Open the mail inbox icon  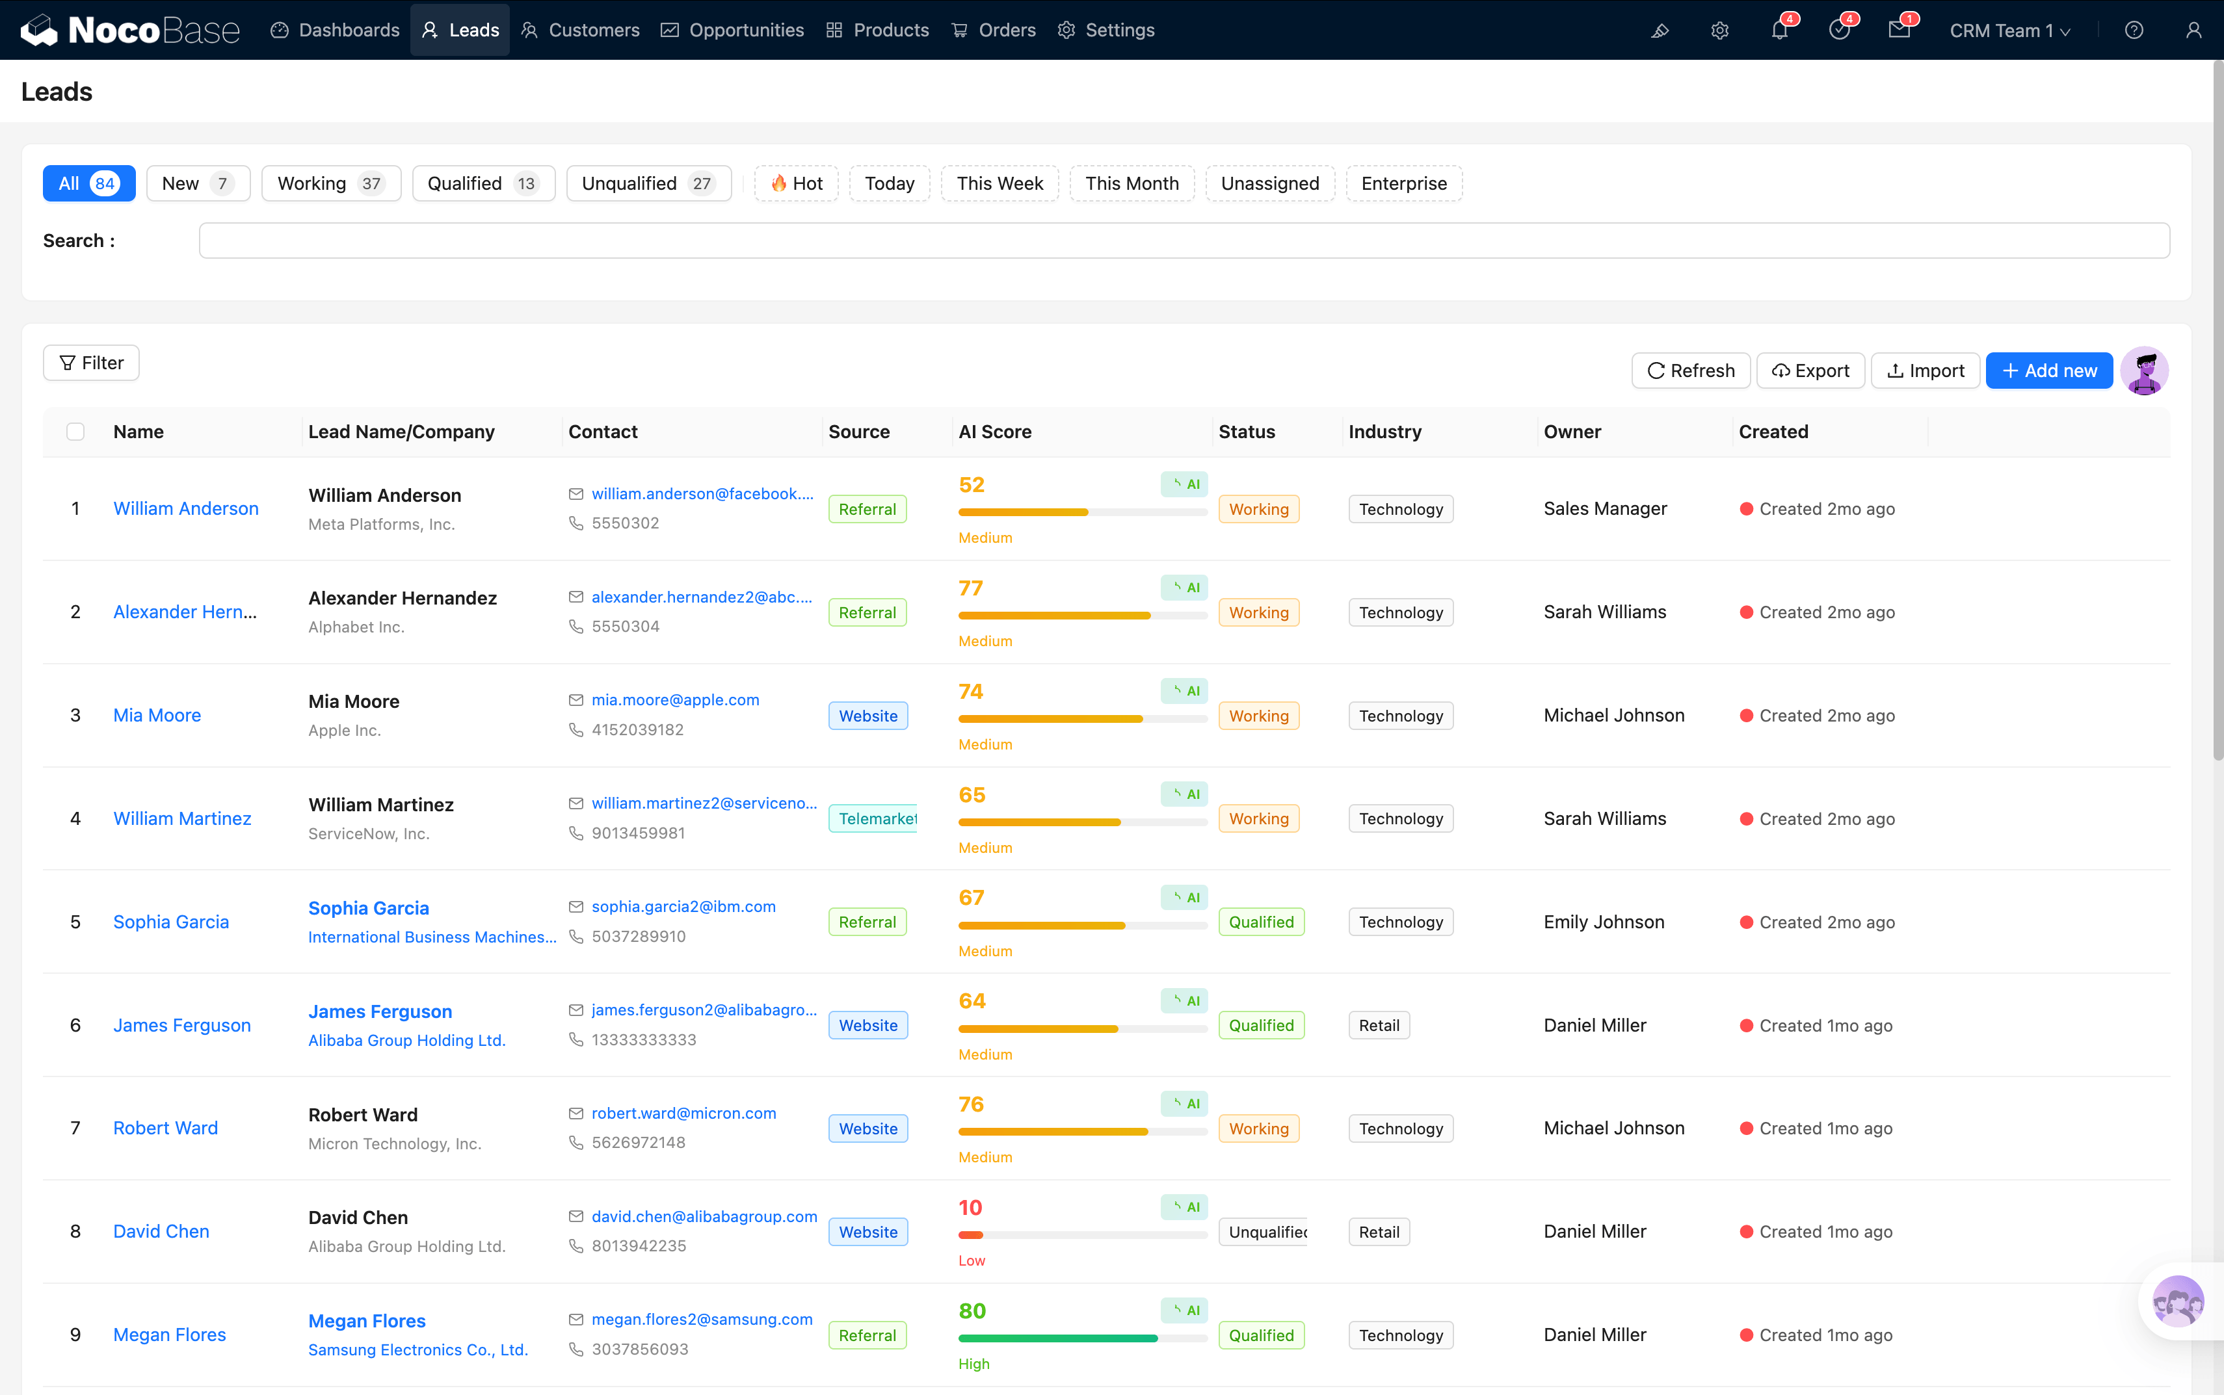pos(1899,31)
